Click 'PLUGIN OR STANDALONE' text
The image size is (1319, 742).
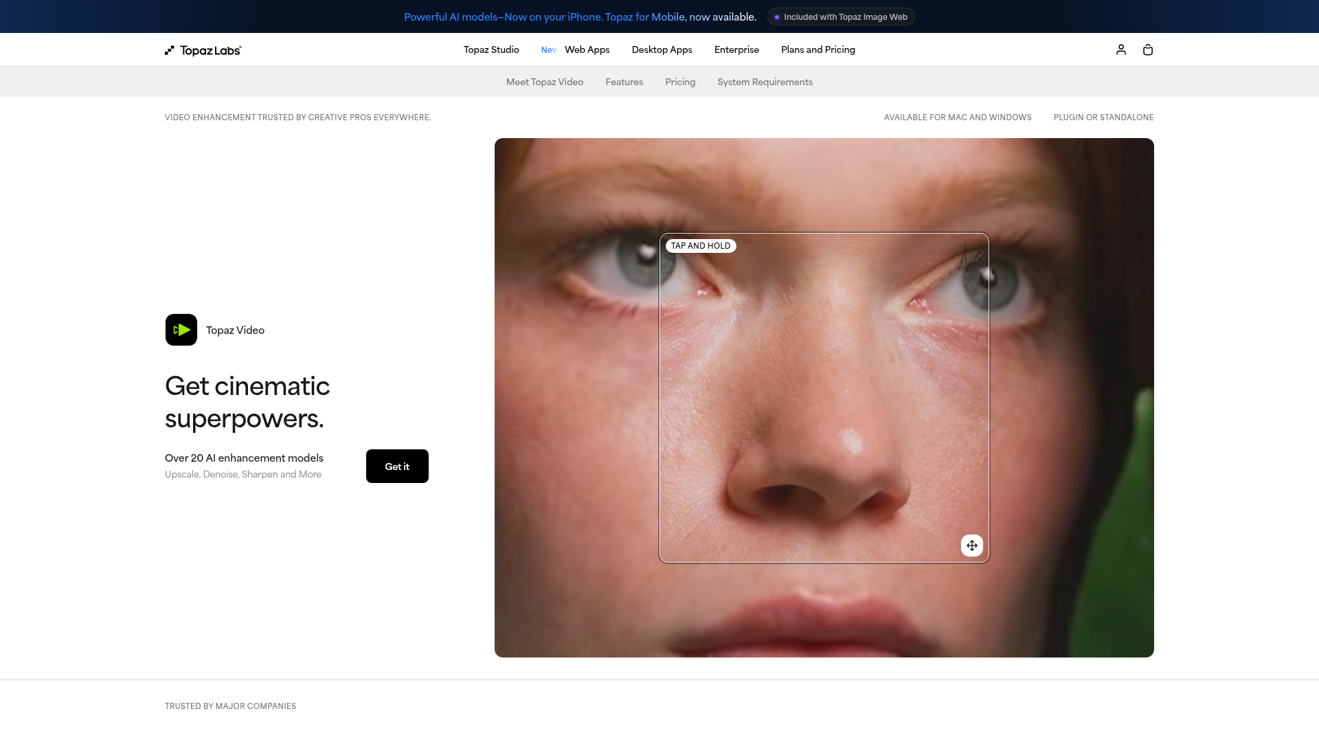tap(1104, 117)
